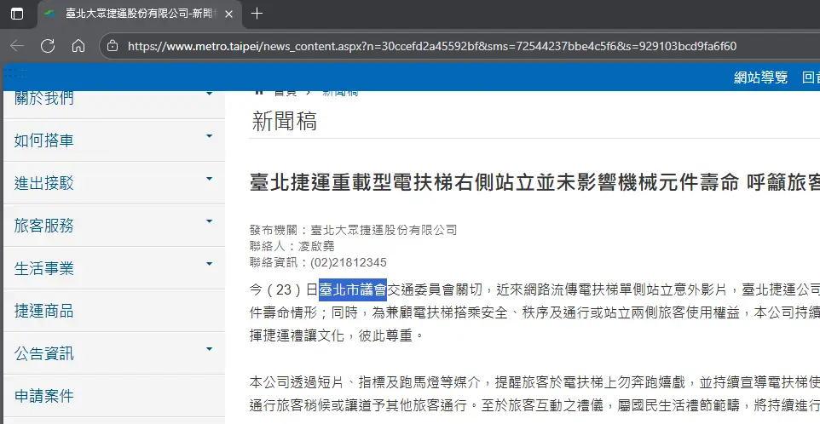
Task: Click the text line 揮捷運禮讓文化，彼此尊重
Action: tap(338, 335)
